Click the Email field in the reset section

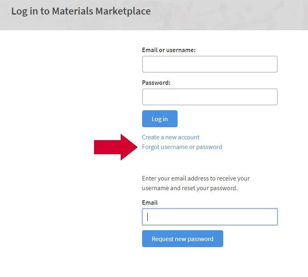pyautogui.click(x=210, y=217)
